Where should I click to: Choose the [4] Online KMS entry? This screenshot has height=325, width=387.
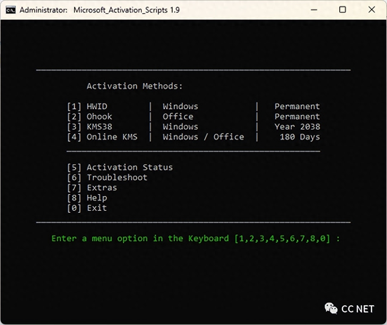[102, 137]
